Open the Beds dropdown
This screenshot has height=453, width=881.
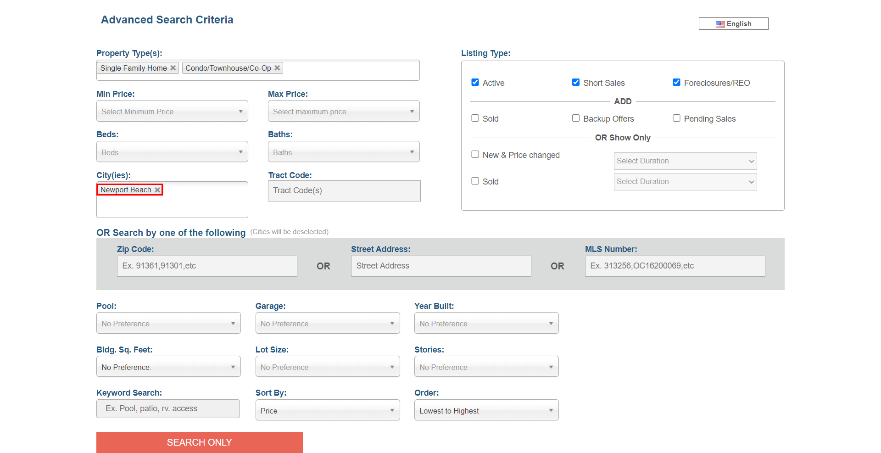[172, 152]
